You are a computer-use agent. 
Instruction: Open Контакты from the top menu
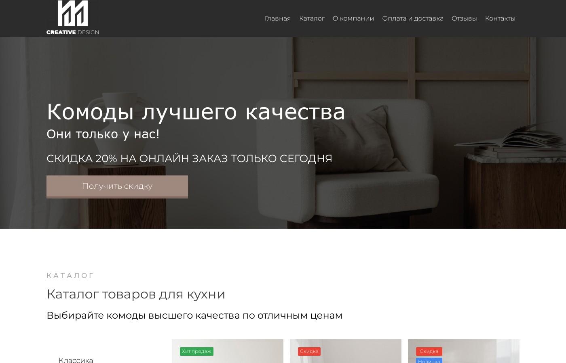(x=500, y=18)
